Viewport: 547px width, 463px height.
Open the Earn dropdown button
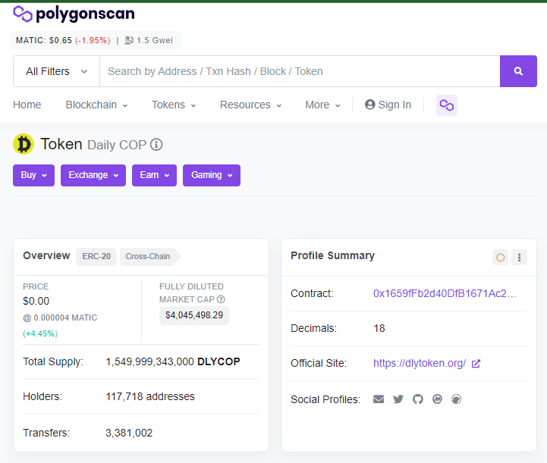point(154,175)
